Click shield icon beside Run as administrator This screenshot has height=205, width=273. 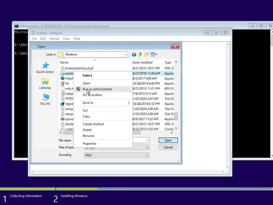tap(78, 89)
